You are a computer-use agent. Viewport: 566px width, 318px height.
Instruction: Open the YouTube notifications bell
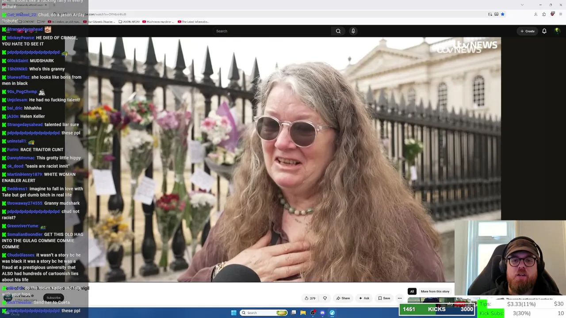(x=544, y=31)
